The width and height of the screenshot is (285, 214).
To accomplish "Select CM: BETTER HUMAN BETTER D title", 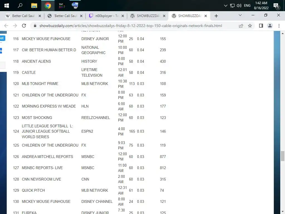I will (x=49, y=50).
